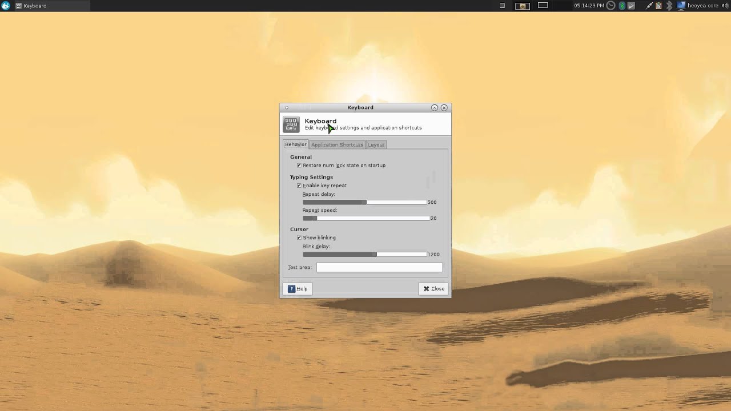
Task: Click the Edit keyboard settings description text
Action: (363, 128)
